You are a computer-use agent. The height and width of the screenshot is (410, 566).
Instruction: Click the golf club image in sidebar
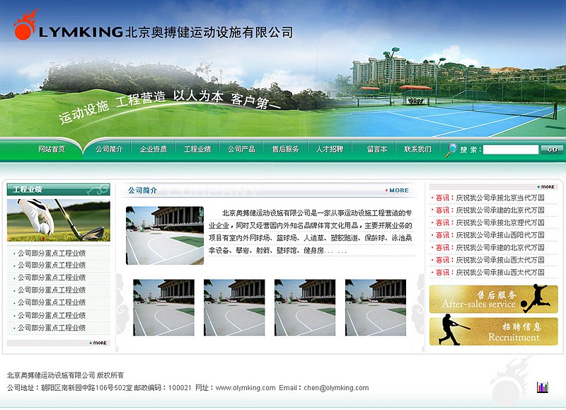coord(58,220)
